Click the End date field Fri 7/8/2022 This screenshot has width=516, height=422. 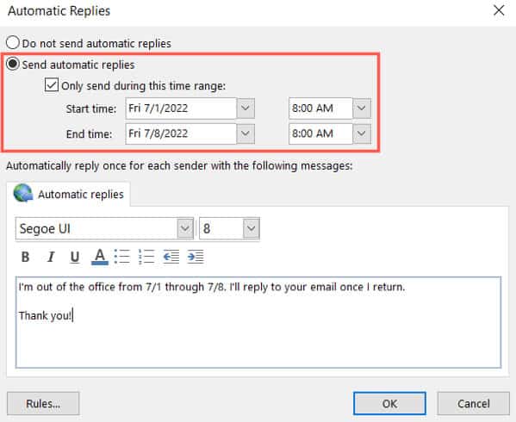[x=181, y=133]
